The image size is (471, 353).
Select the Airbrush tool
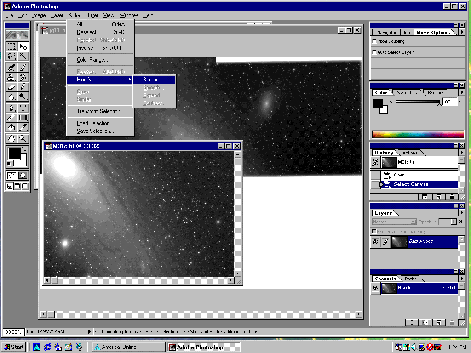pos(11,68)
